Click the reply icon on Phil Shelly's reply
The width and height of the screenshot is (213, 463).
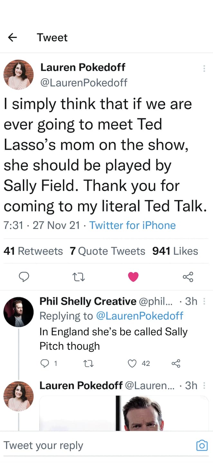(x=45, y=364)
